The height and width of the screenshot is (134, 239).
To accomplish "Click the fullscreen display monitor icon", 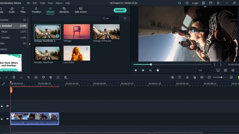I will (218, 70).
